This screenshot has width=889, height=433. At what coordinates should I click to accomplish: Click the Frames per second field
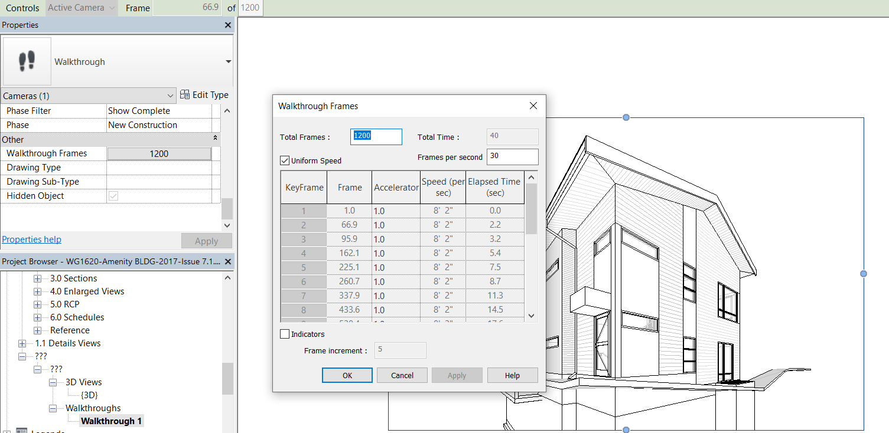(x=512, y=157)
